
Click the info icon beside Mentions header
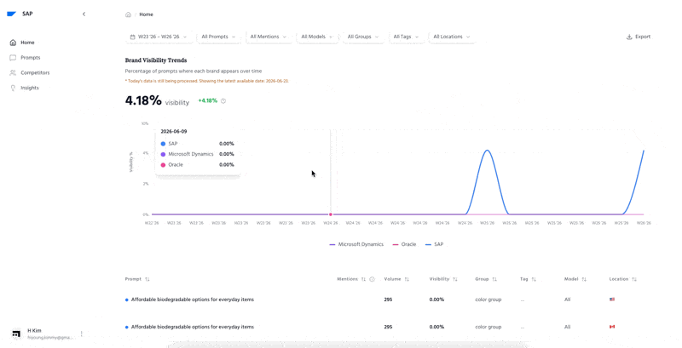tap(372, 279)
